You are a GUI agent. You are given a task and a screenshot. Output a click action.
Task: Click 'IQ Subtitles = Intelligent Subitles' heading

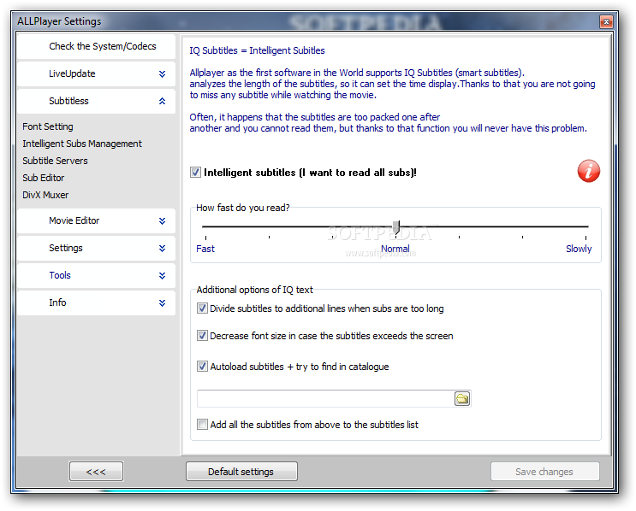[257, 50]
